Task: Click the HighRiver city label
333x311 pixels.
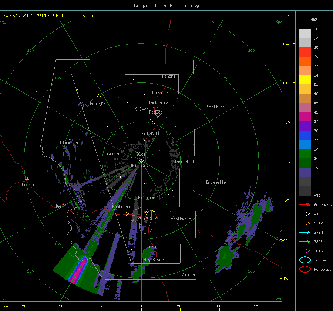Action: pyautogui.click(x=154, y=260)
